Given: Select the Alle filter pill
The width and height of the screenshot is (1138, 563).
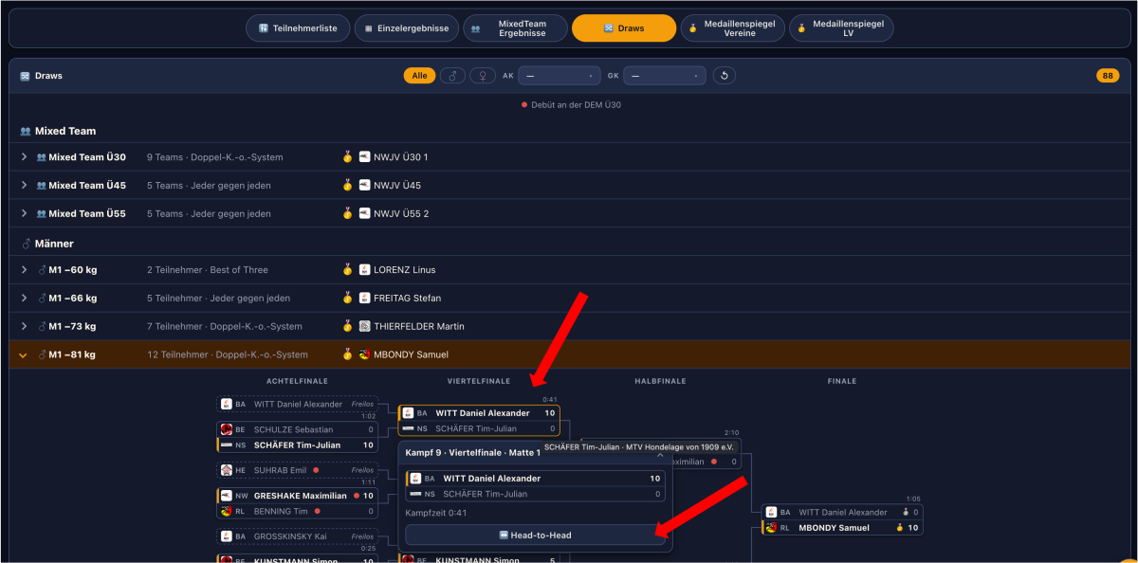Looking at the screenshot, I should pyautogui.click(x=419, y=76).
